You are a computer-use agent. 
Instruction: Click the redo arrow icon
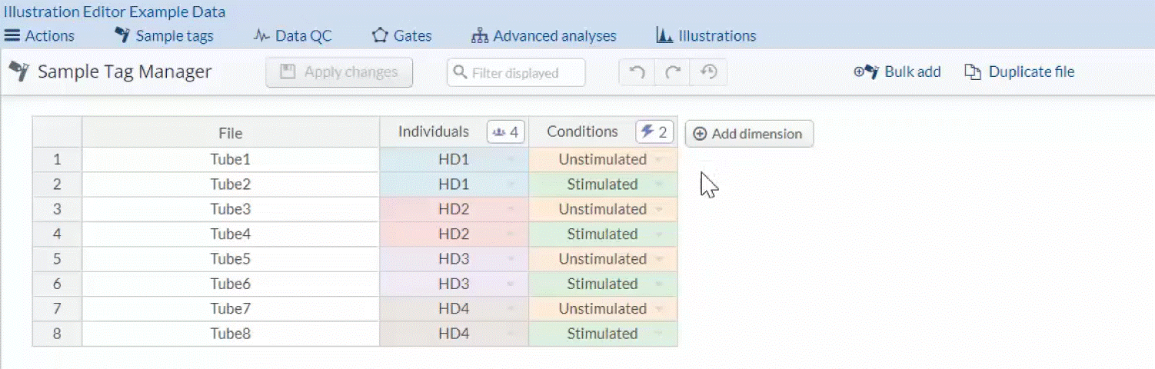[673, 72]
